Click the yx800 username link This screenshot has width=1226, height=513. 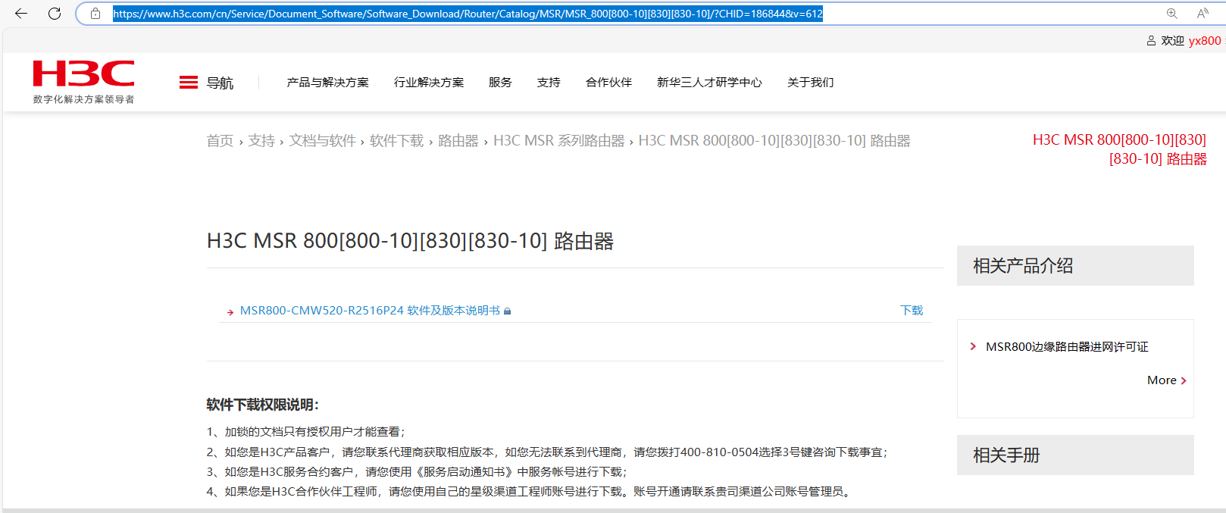pyautogui.click(x=1205, y=41)
